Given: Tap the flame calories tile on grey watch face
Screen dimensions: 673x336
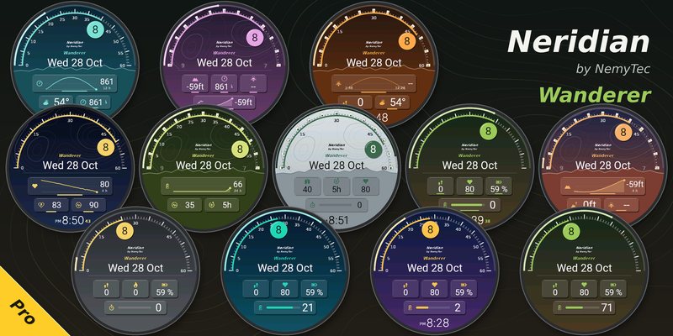Looking at the screenshot, I should 135,289.
